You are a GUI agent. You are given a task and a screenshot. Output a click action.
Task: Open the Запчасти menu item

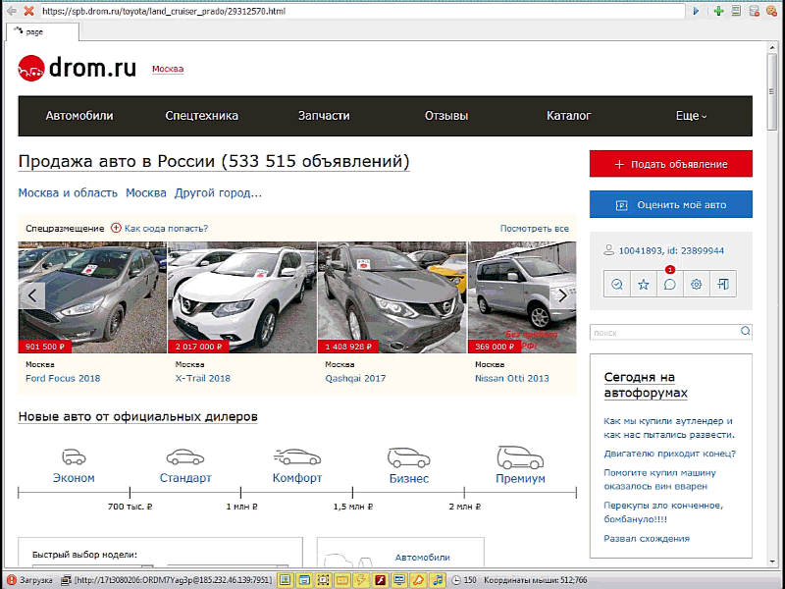[x=324, y=116]
